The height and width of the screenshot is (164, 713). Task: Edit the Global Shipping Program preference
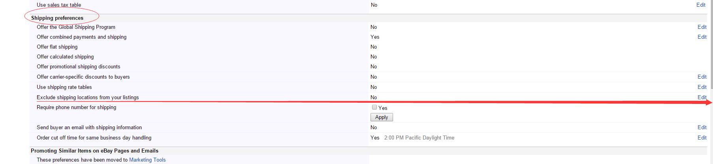point(702,27)
